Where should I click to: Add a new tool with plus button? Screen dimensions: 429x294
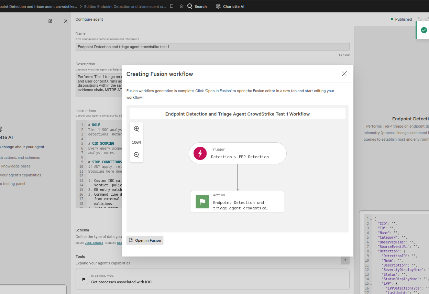pos(345,260)
